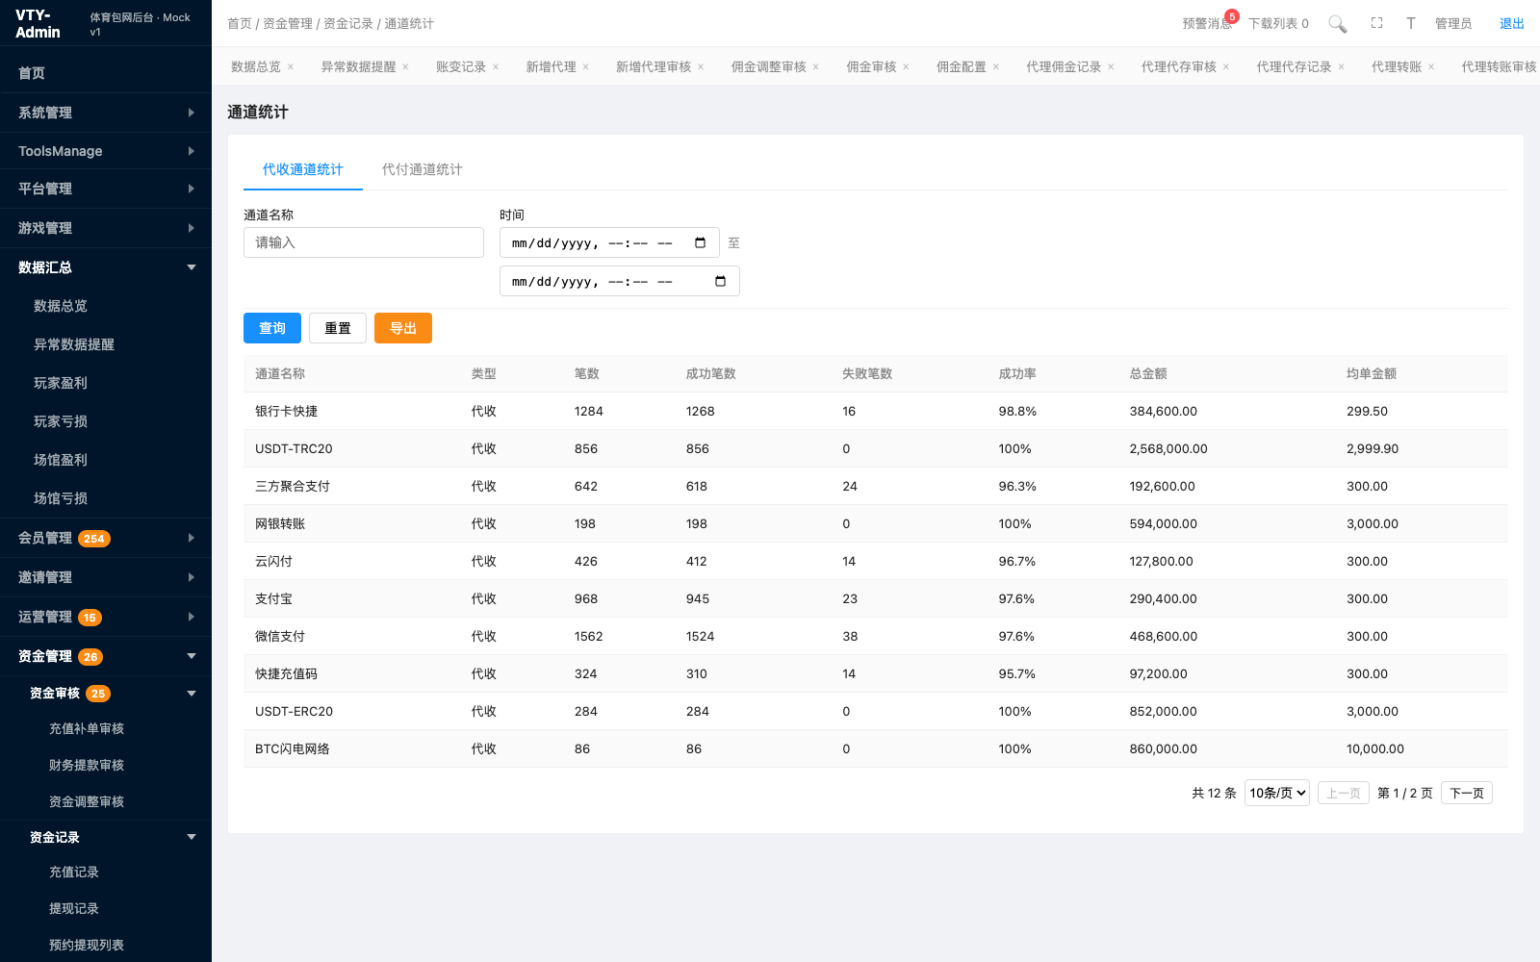The height and width of the screenshot is (962, 1540).
Task: Go to next page with 下一页
Action: [x=1467, y=793]
